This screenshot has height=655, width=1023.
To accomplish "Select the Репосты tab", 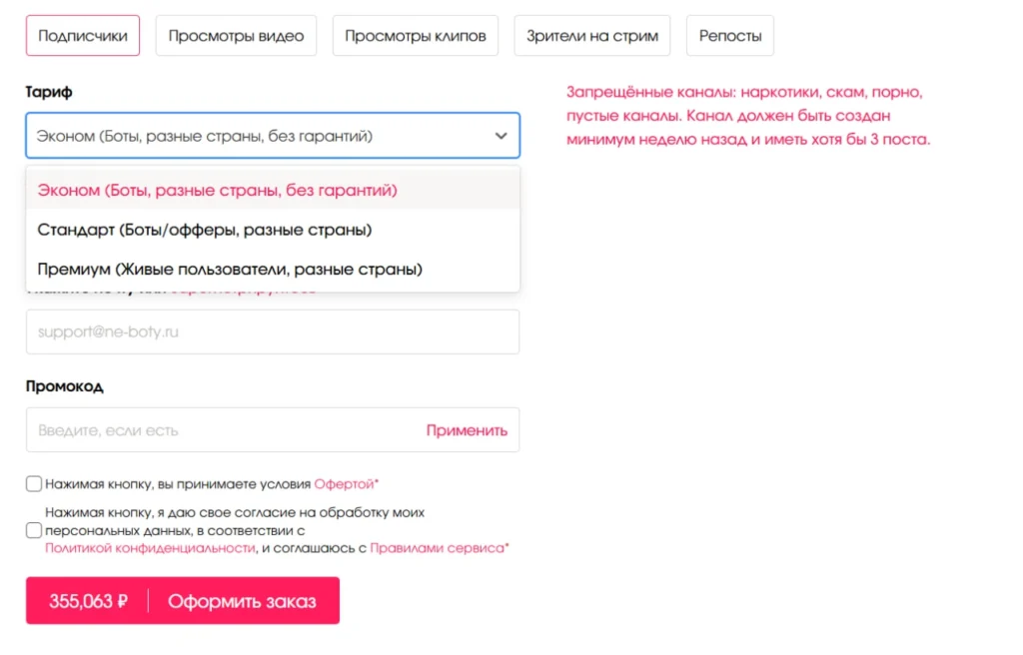I will click(x=729, y=34).
